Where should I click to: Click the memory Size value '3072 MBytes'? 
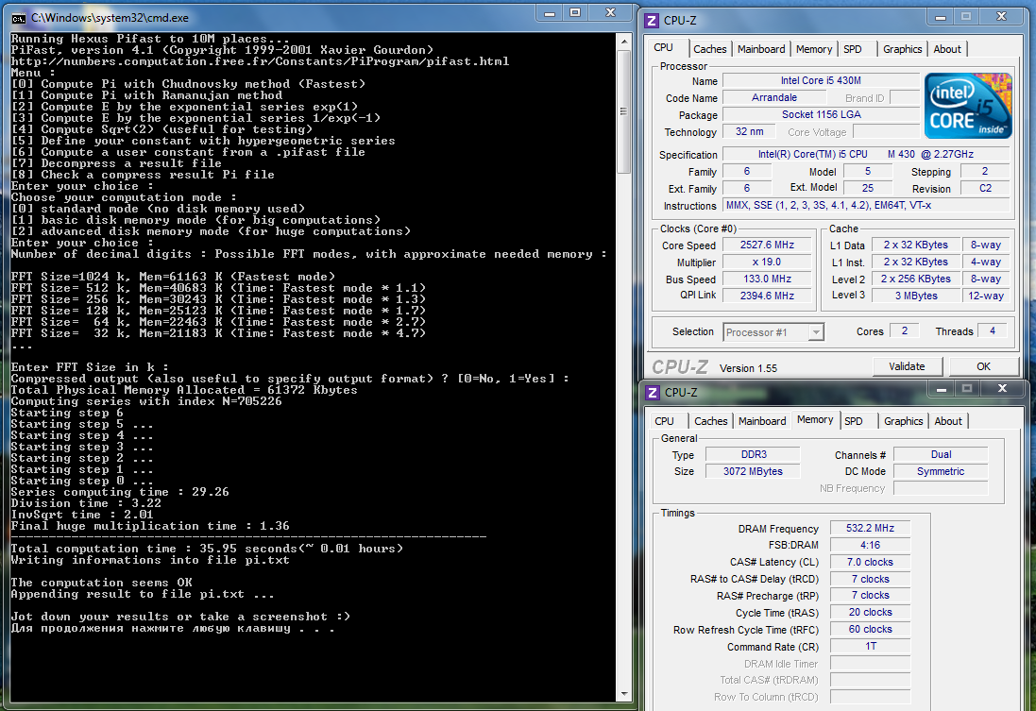(x=754, y=472)
